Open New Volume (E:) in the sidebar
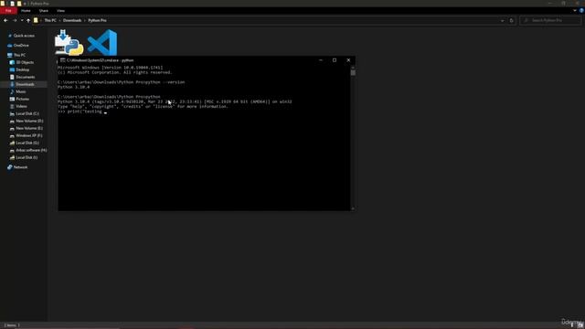Viewport: 585px width, 329px height. [27, 128]
